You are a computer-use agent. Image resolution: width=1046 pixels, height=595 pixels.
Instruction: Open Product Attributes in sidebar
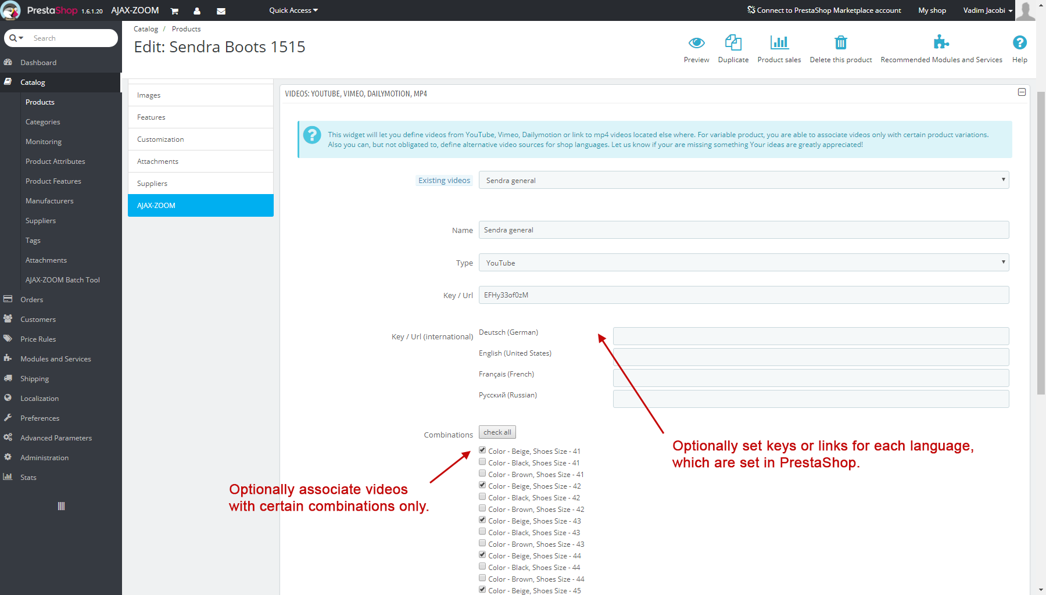click(x=55, y=162)
